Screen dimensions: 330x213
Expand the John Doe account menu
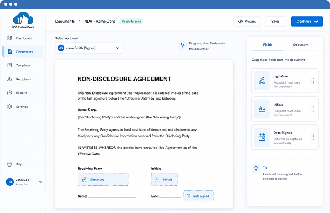40,182
